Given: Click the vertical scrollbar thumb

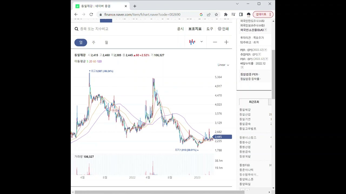Looking at the screenshot, I should click(x=273, y=74).
